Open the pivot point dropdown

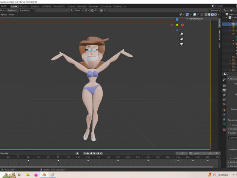point(87,10)
